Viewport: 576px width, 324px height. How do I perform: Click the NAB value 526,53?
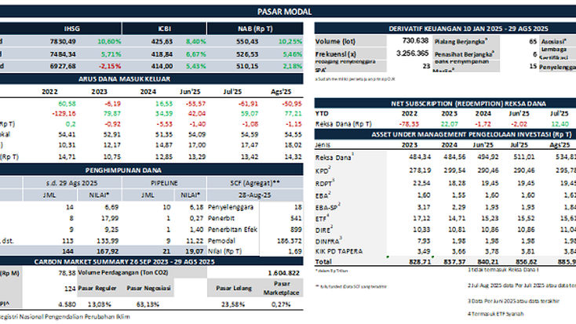pos(247,54)
